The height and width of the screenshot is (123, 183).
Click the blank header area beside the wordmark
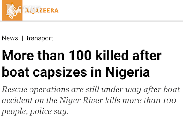120,10
